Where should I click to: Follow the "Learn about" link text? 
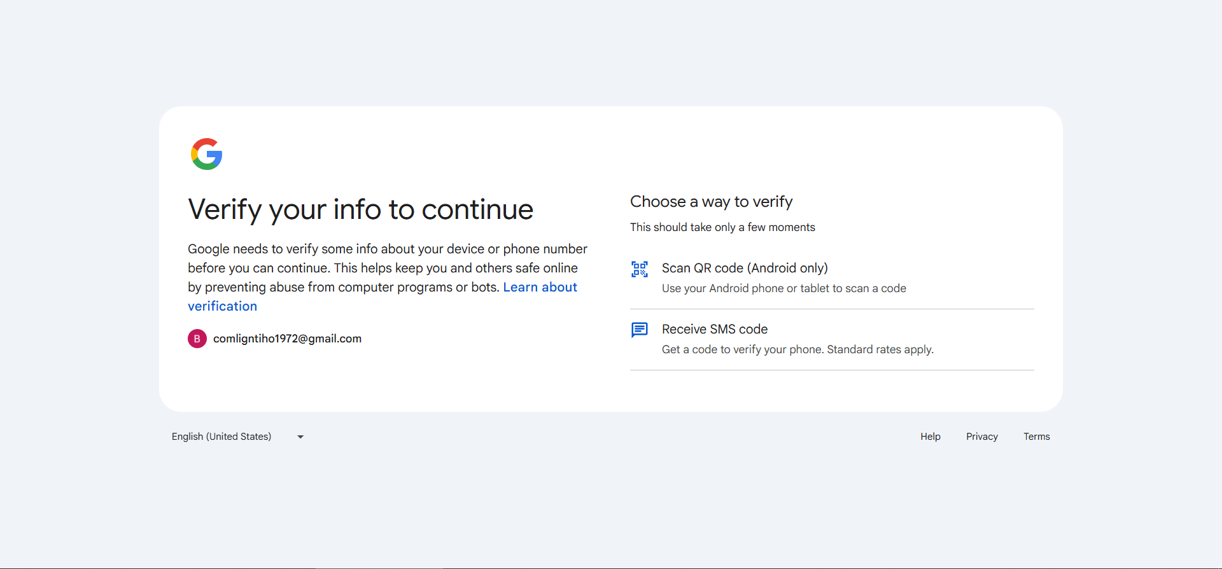point(540,287)
